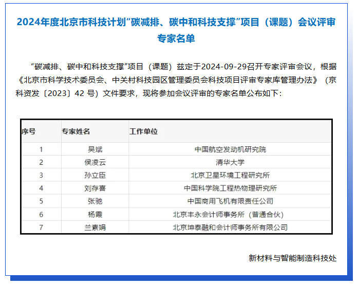Select expert name 兰素娟

click(x=95, y=227)
